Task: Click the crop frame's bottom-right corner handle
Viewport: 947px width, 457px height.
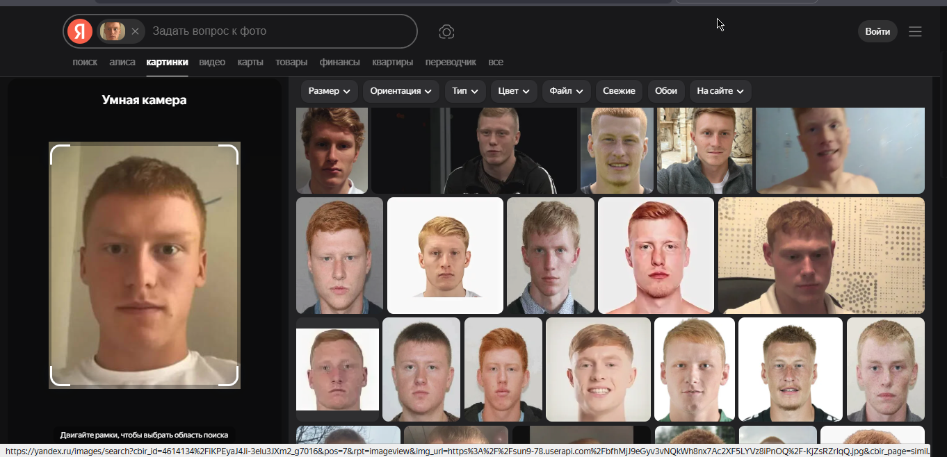Action: click(229, 376)
